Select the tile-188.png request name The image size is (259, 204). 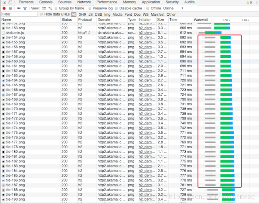(x=15, y=190)
